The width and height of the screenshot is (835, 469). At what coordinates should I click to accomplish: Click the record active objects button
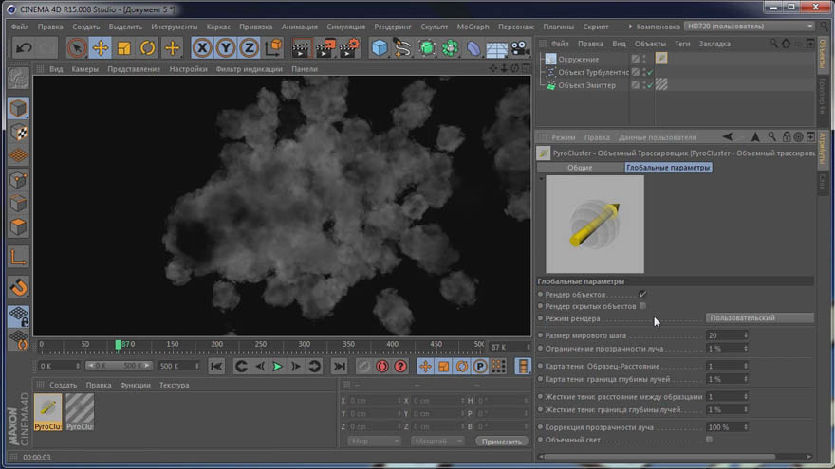coord(382,367)
